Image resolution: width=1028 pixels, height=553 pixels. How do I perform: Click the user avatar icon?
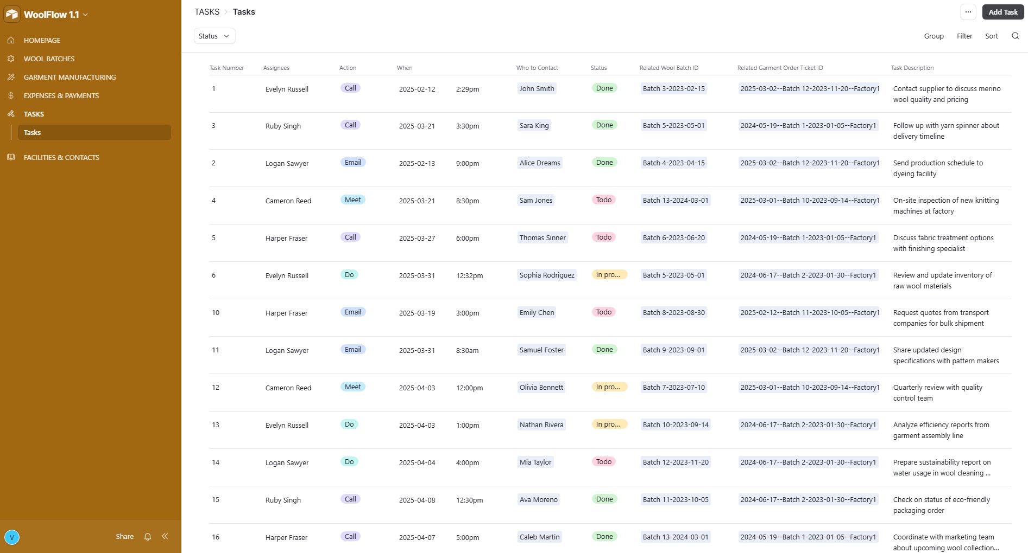(12, 537)
